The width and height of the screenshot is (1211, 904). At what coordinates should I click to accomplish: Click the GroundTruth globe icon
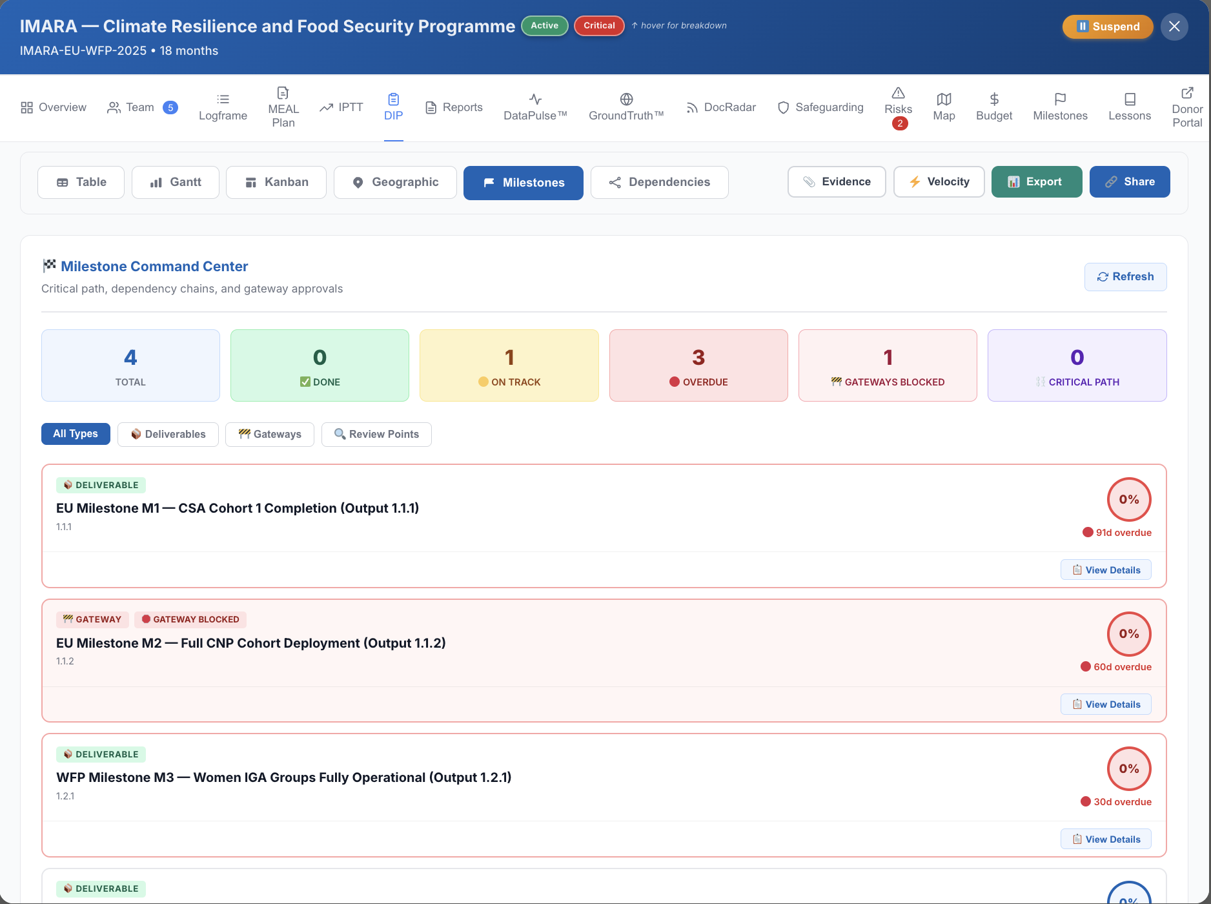click(626, 99)
